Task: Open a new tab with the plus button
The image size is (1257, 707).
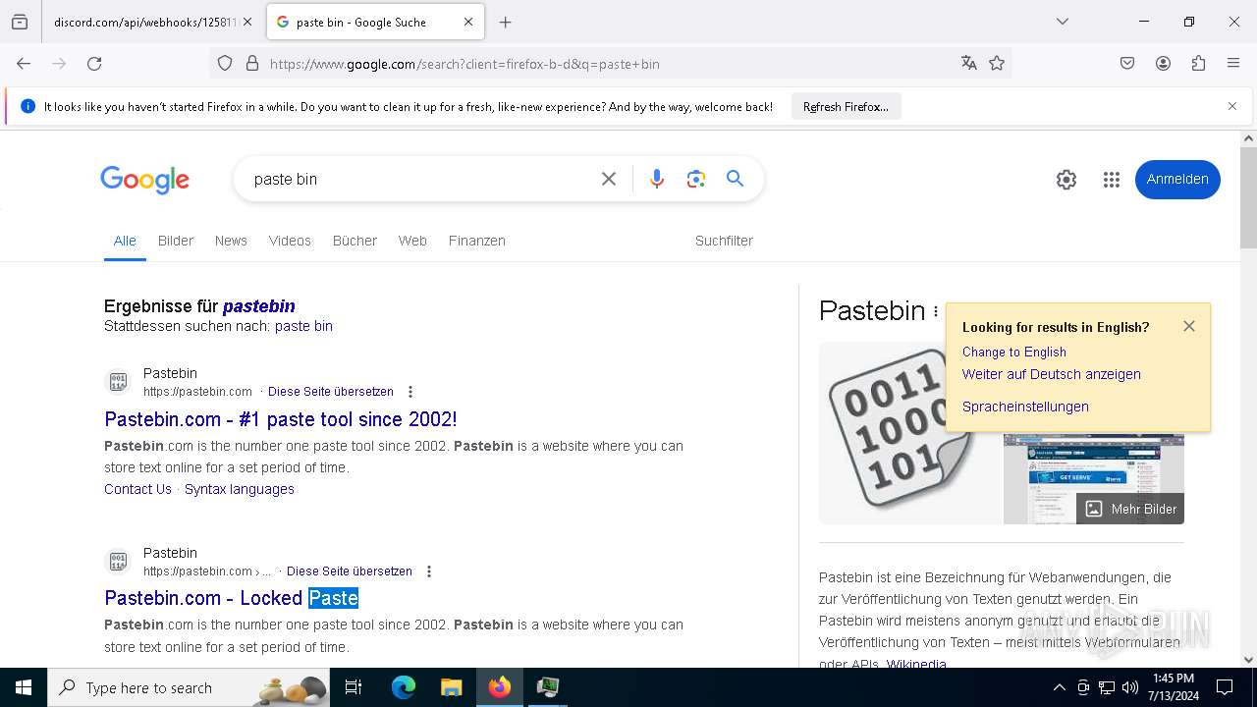Action: [x=506, y=22]
